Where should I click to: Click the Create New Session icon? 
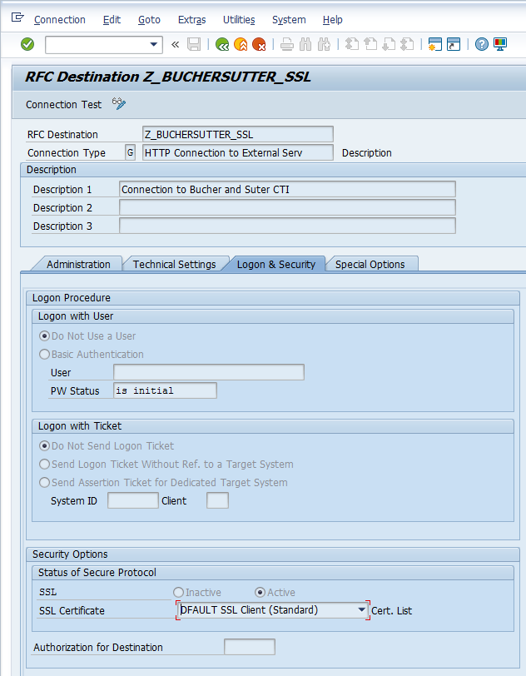click(435, 44)
